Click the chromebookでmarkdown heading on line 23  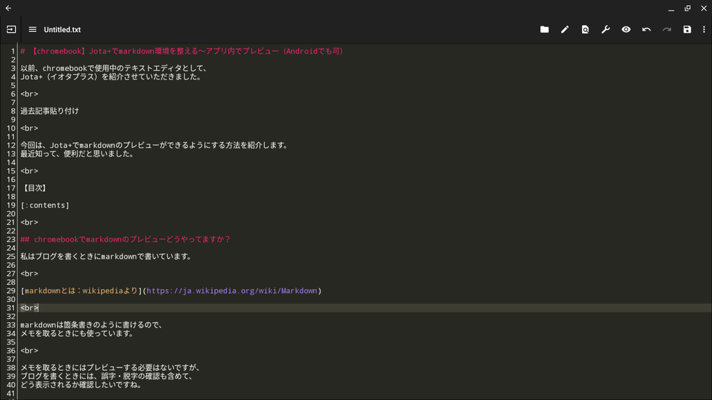125,240
